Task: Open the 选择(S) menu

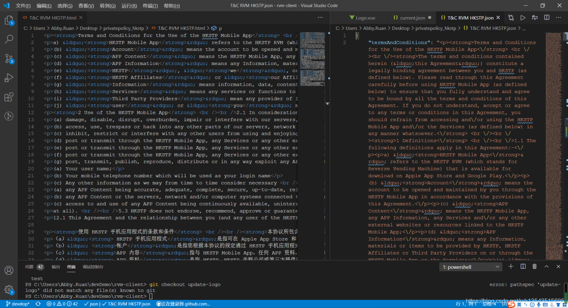Action: pyautogui.click(x=65, y=6)
